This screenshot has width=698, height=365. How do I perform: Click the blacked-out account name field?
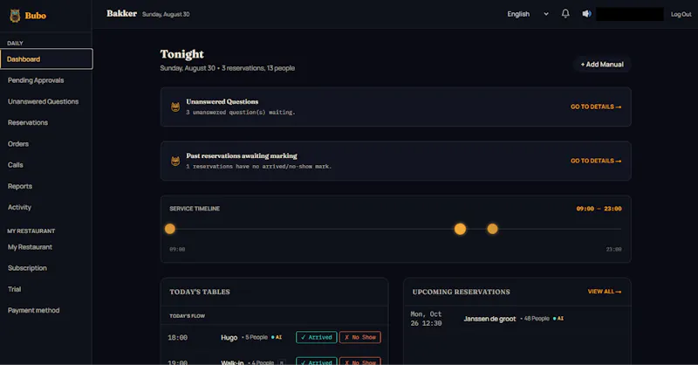click(629, 14)
